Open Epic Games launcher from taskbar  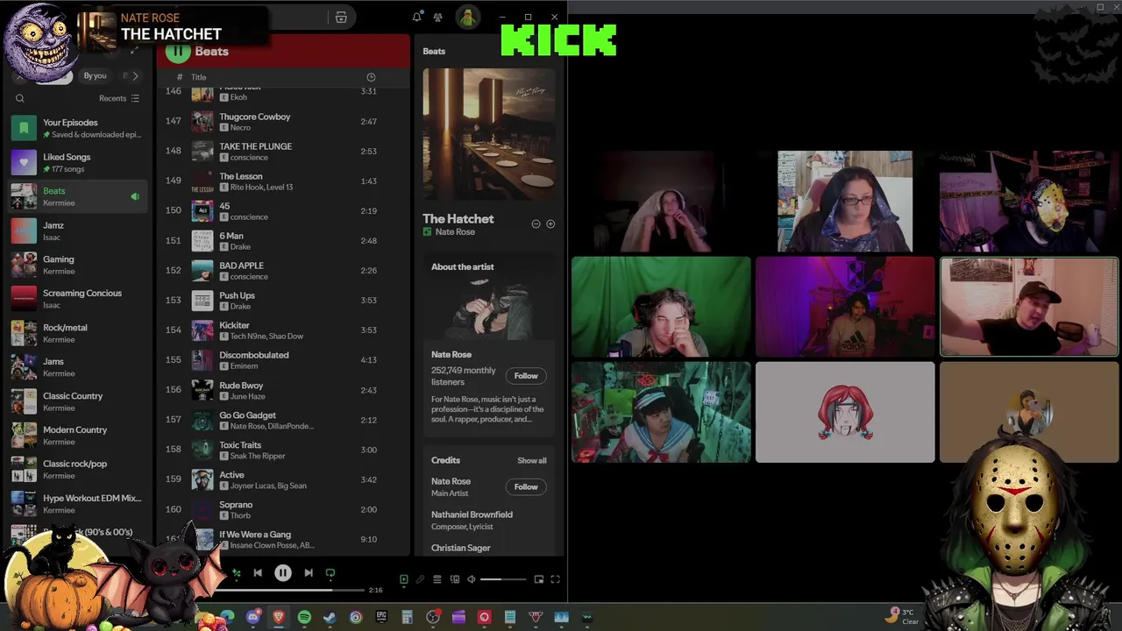pos(381,617)
